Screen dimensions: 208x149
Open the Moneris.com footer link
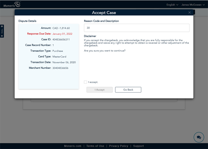point(73,146)
